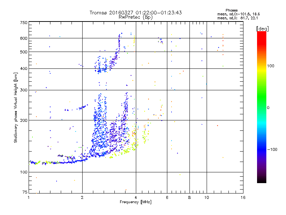Select the 'mean, sd,O:-101.5, 16.6' text
The image size is (286, 215).
238,14
